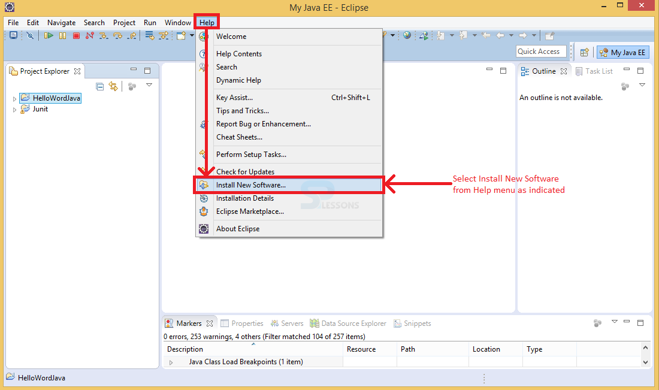Screen dimensions: 659x390
Task: Open the Search menu in menu bar
Action: click(94, 23)
